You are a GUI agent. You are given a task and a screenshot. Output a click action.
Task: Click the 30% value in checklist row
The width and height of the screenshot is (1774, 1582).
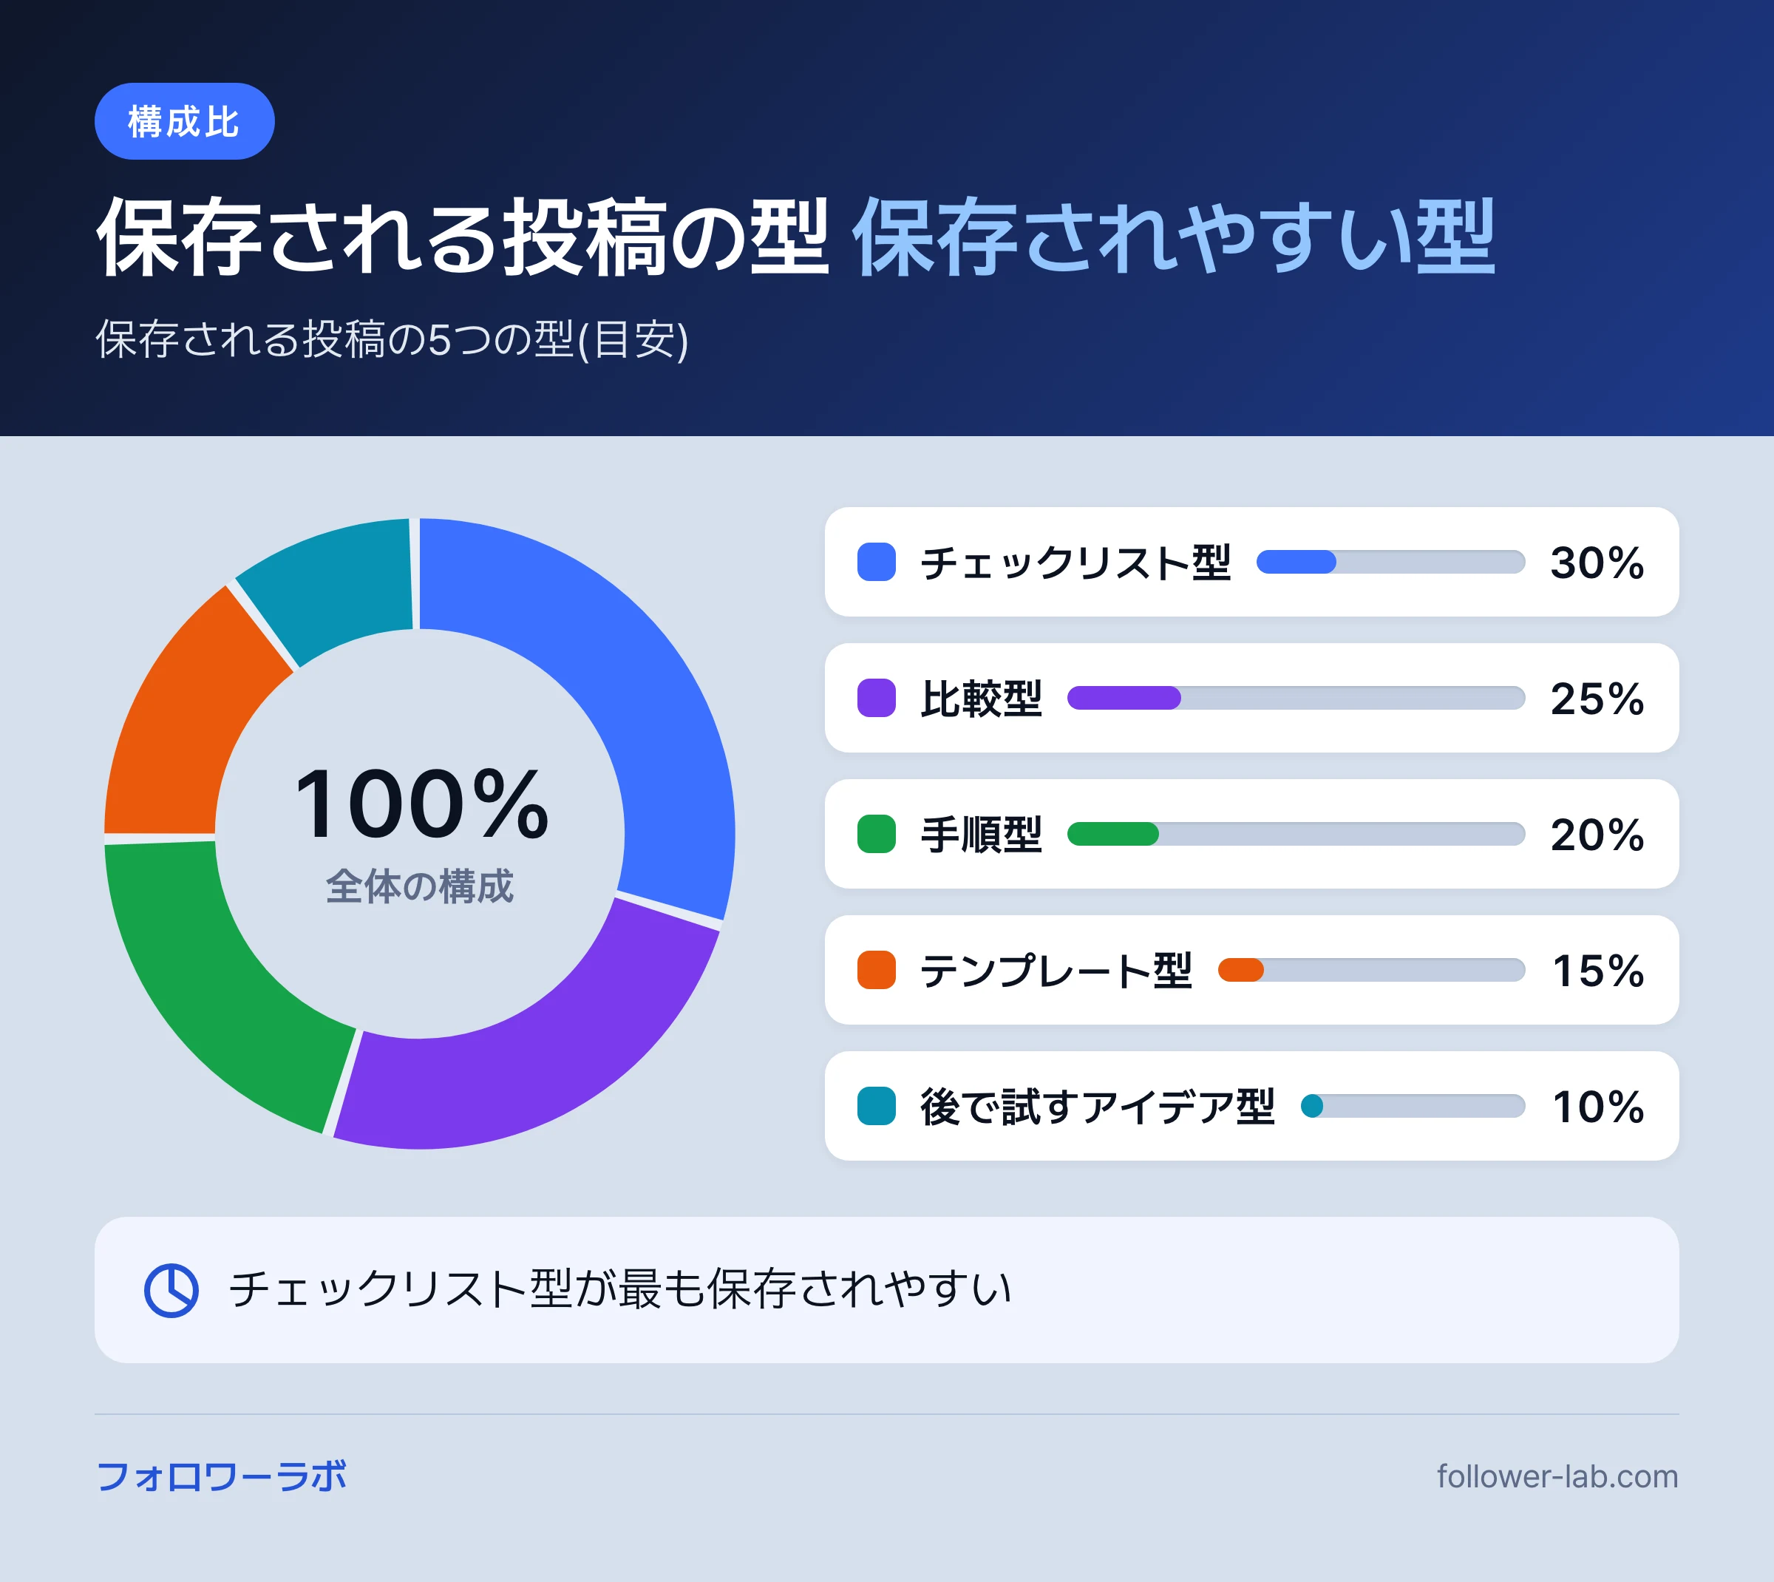point(1597,562)
